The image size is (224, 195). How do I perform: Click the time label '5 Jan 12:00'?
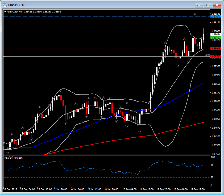(95, 189)
